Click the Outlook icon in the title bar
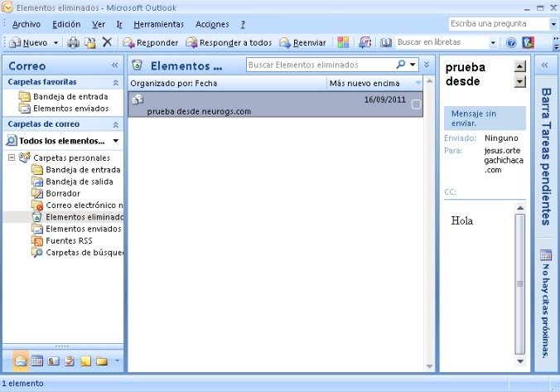The height and width of the screenshot is (392, 560). (7, 7)
